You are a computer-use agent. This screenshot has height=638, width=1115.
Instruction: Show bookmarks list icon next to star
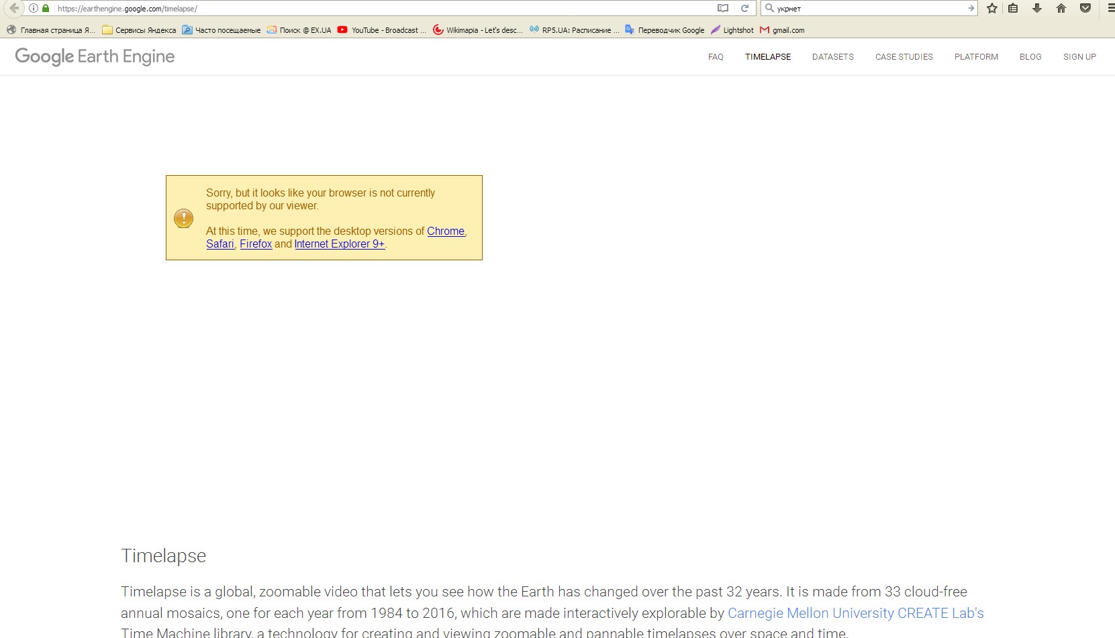pos(1014,8)
